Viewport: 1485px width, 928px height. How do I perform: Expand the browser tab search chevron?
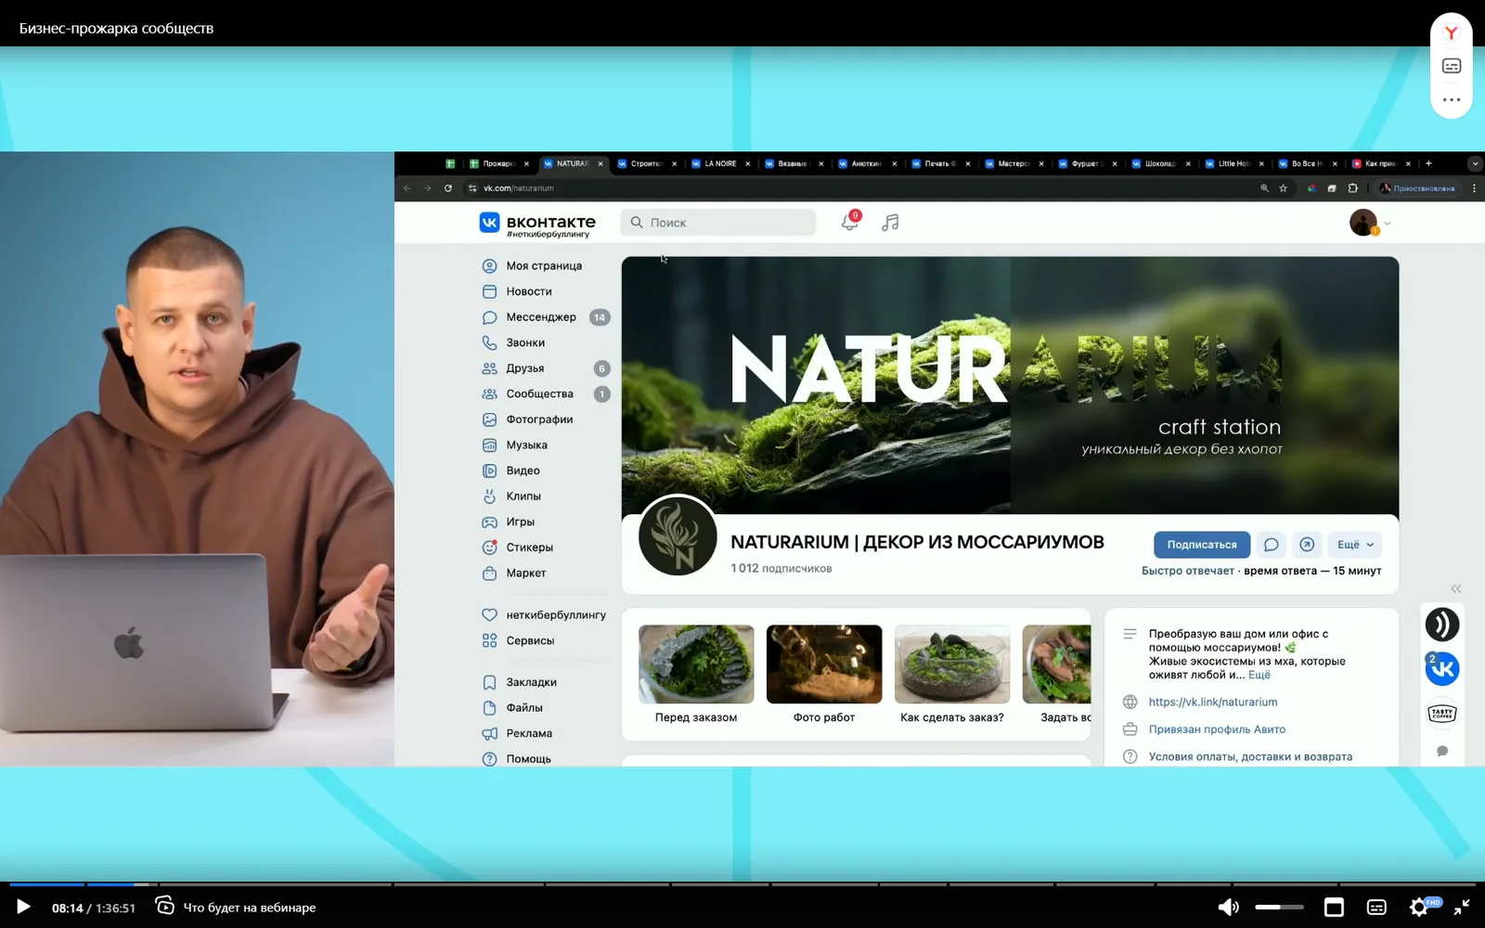tap(1475, 163)
